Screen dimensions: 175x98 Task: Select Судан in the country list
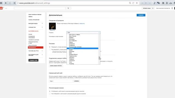[83, 50]
